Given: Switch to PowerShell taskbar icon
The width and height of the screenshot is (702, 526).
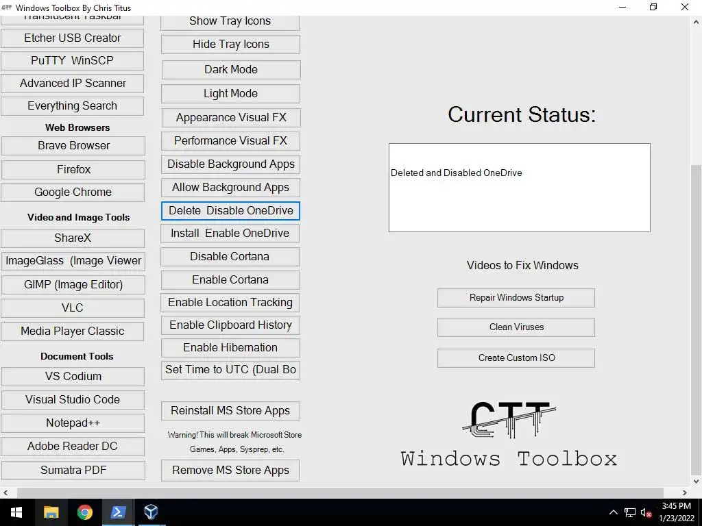Looking at the screenshot, I should click(x=118, y=512).
